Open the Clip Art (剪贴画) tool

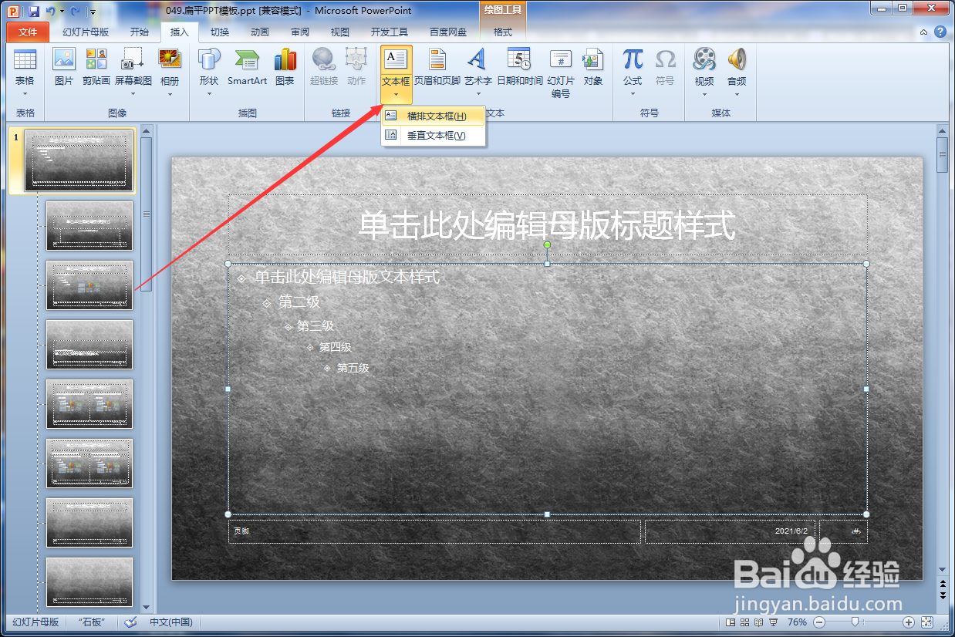[96, 66]
